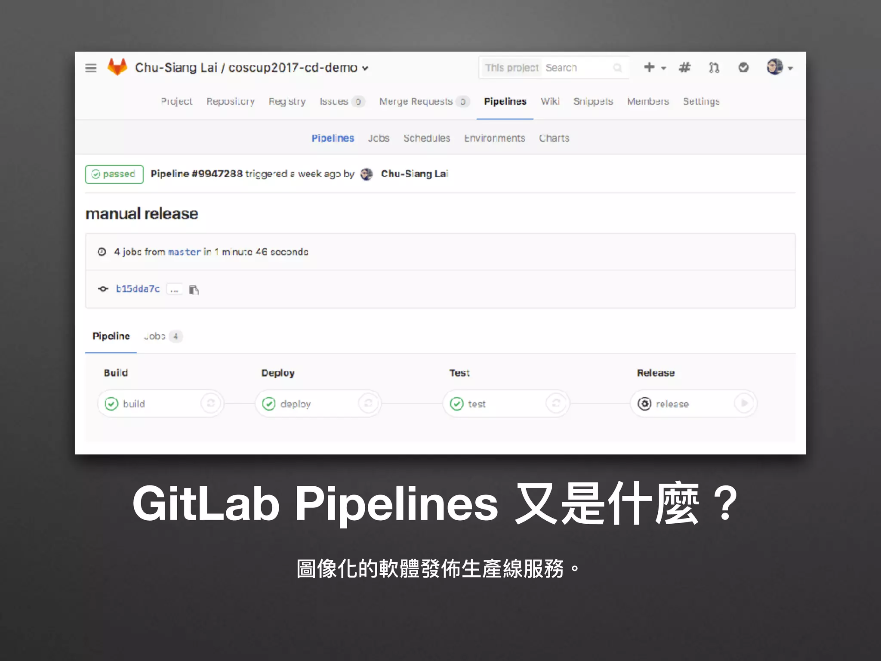Select the Pipeline graph tab
Screen dimensions: 881x661
pyautogui.click(x=111, y=336)
